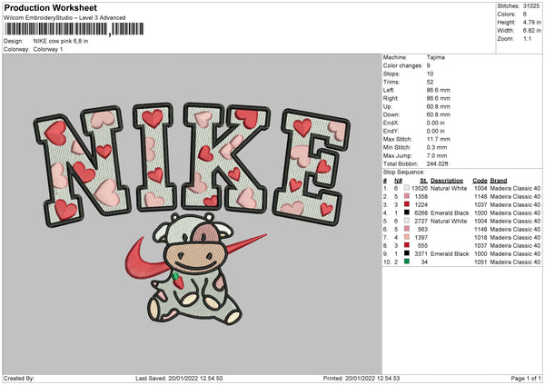The width and height of the screenshot is (545, 385).
Task: Click stitch count 6268 in stop 4
Action: 421,213
